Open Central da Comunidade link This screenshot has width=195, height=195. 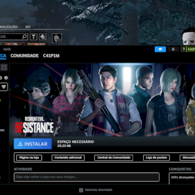[114, 157]
